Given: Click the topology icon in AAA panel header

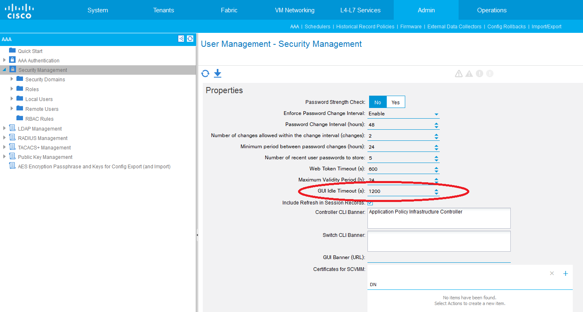Looking at the screenshot, I should [x=181, y=39].
